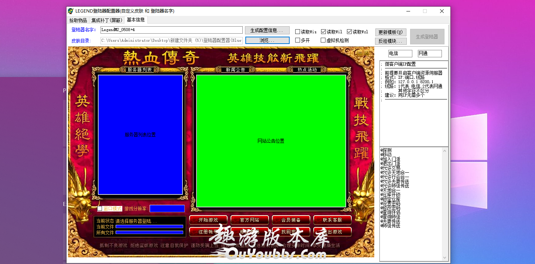Select the @修改密码 list entry

click(390, 208)
